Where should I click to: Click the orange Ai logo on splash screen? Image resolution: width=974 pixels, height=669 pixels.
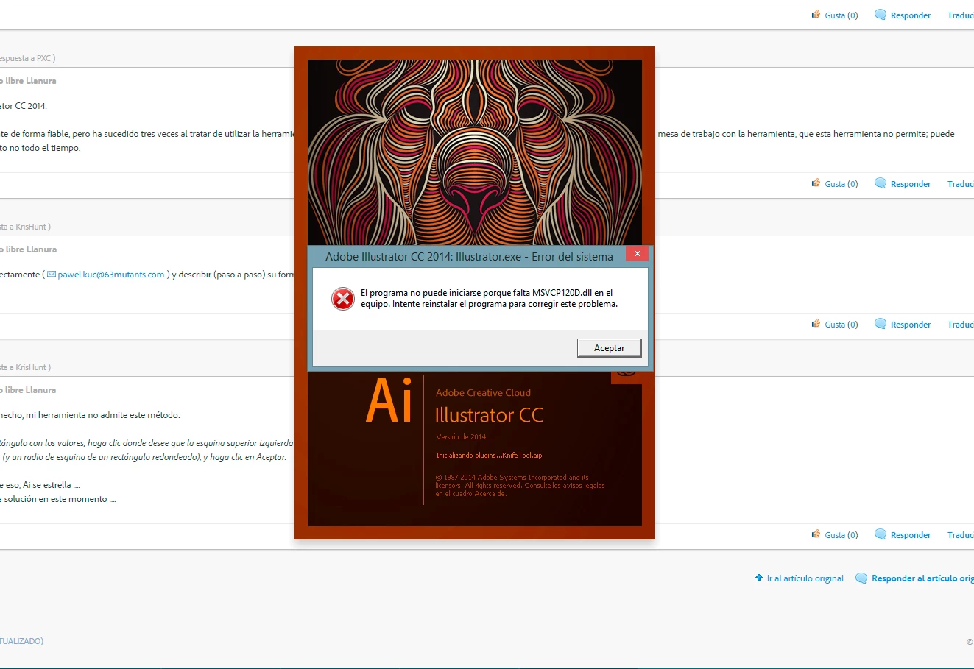tap(389, 400)
